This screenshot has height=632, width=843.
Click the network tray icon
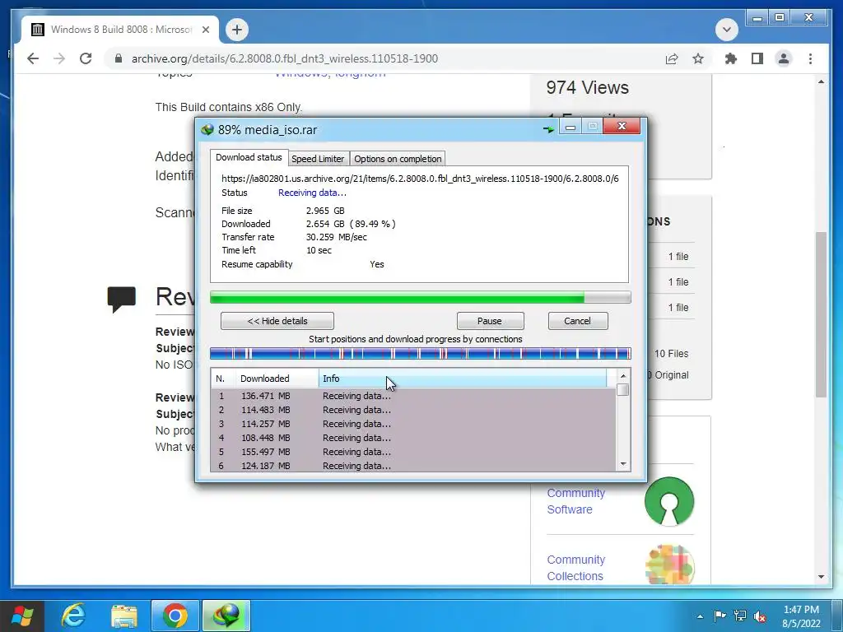740,616
